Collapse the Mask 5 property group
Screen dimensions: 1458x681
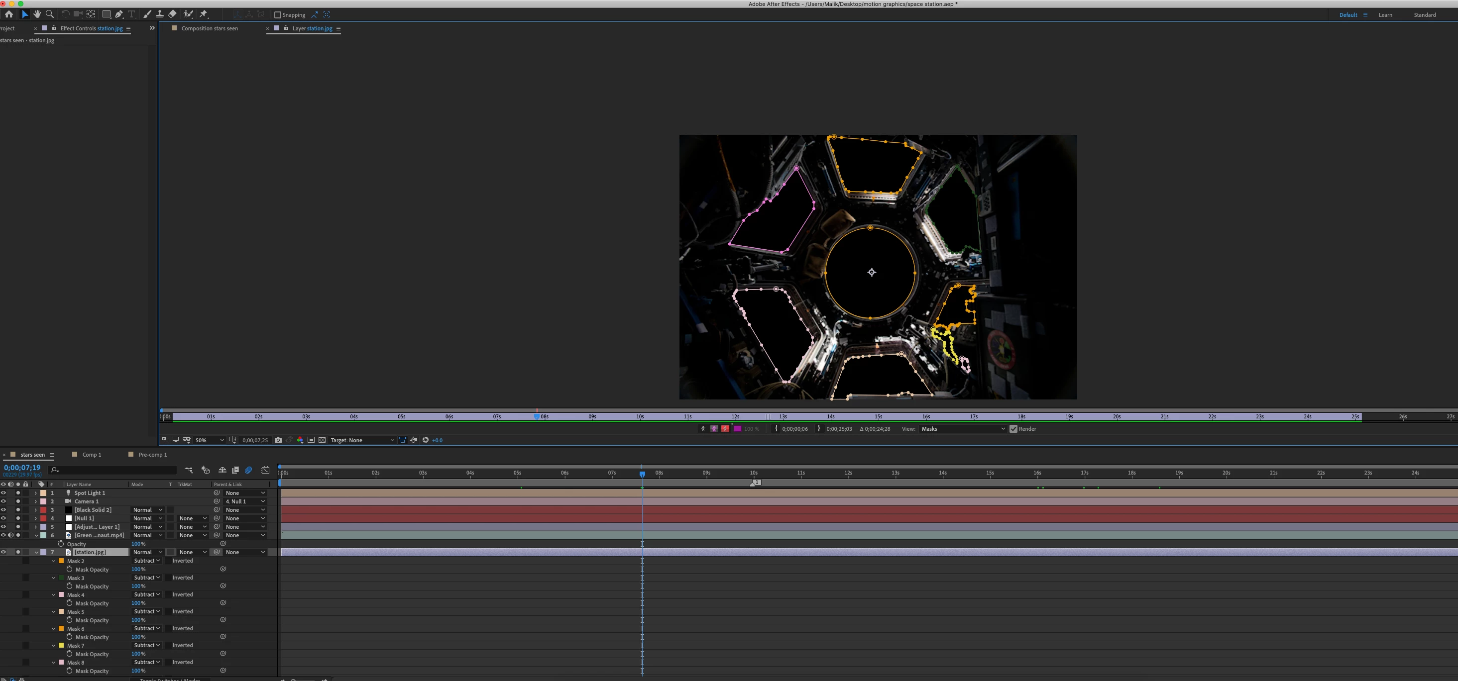coord(54,611)
